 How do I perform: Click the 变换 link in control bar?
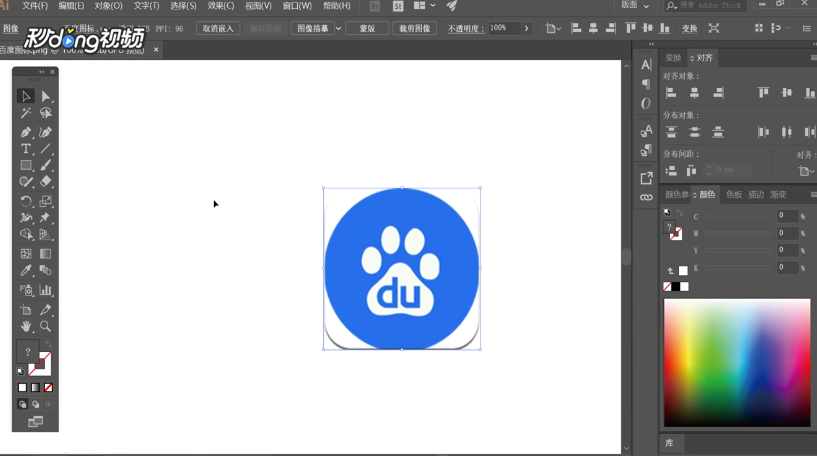(x=689, y=29)
